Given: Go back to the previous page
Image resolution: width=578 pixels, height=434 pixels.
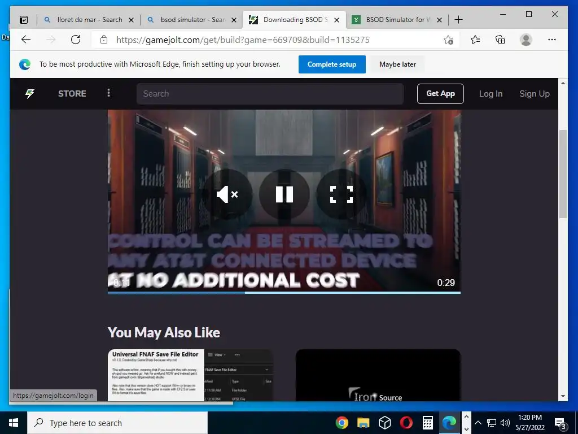Looking at the screenshot, I should pyautogui.click(x=26, y=40).
